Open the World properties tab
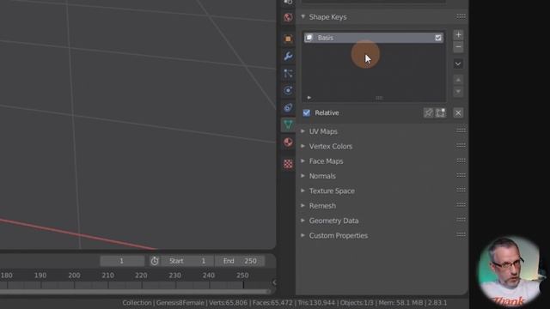 (x=288, y=17)
